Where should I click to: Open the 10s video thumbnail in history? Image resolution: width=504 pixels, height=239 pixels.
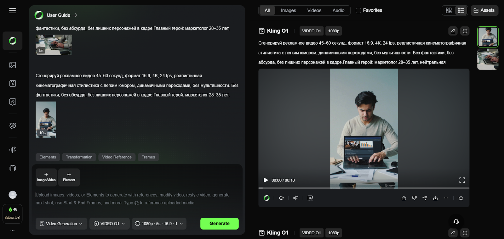tap(46, 119)
